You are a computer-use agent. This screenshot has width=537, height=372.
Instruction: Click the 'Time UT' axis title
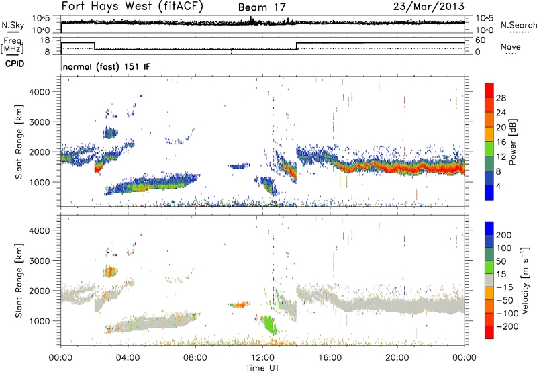point(262,367)
